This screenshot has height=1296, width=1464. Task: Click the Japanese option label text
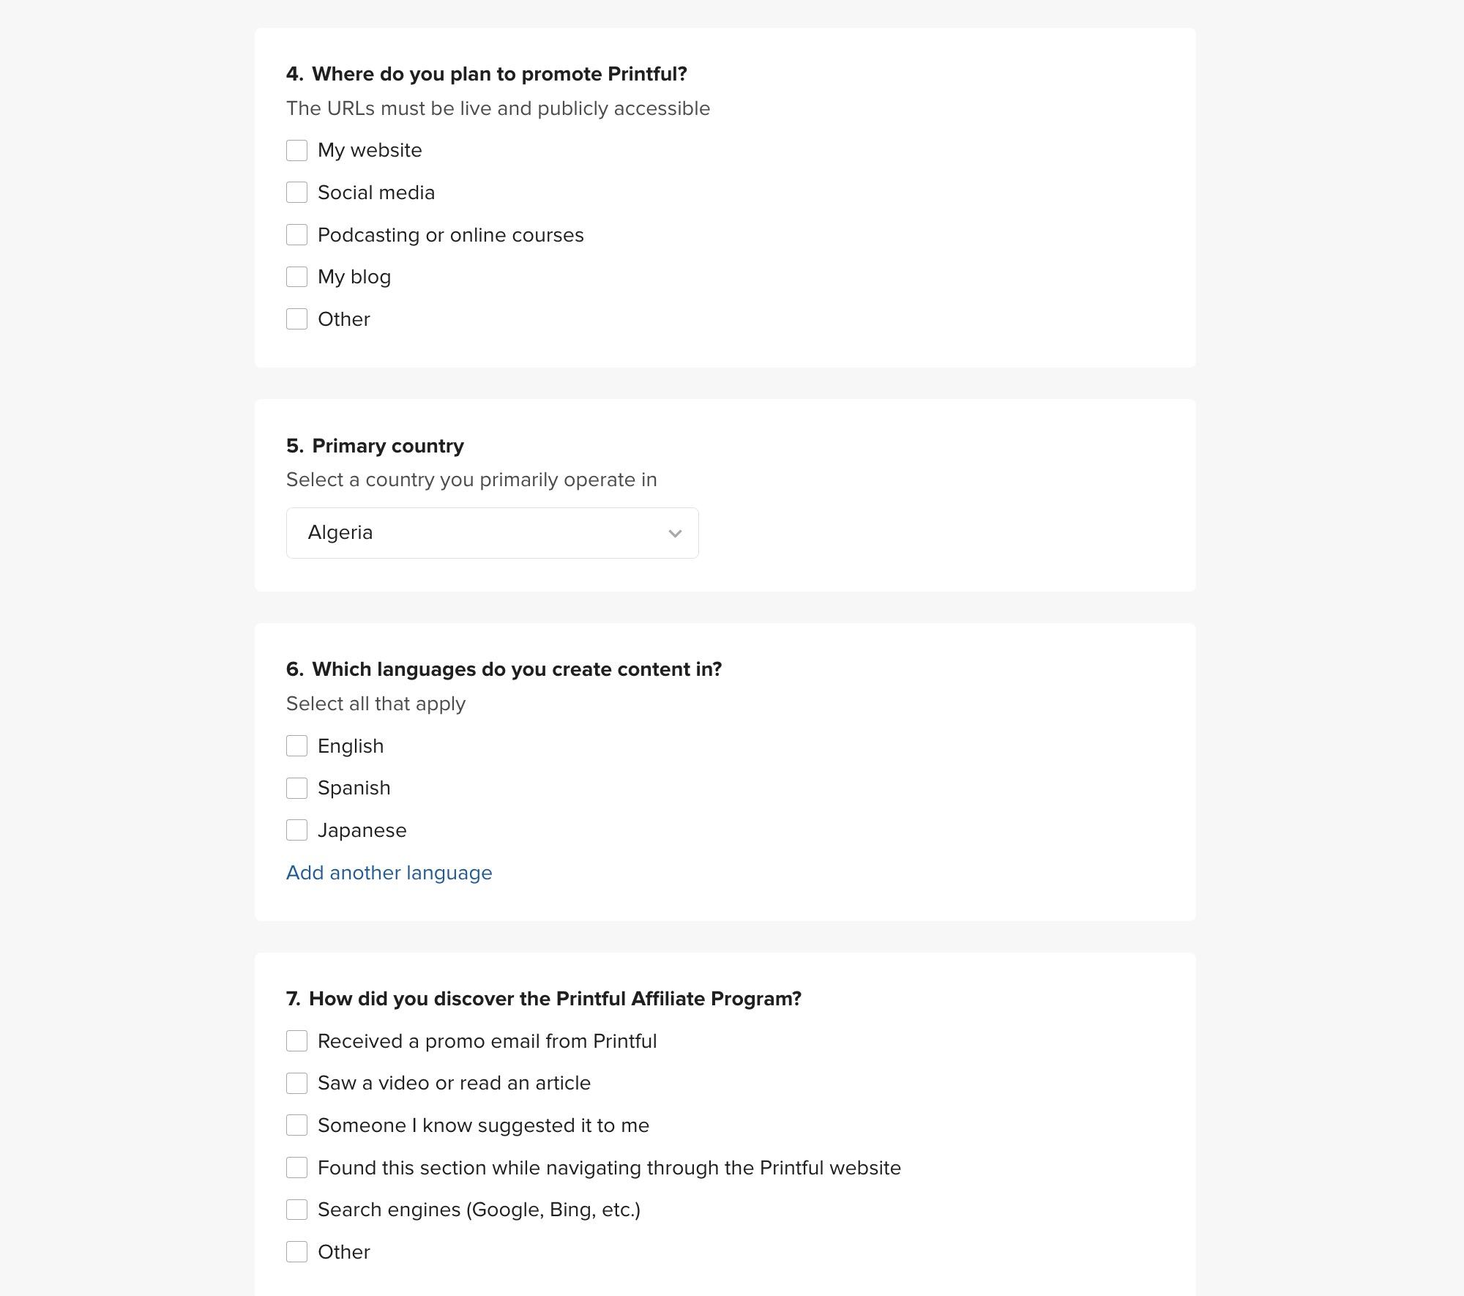(362, 830)
